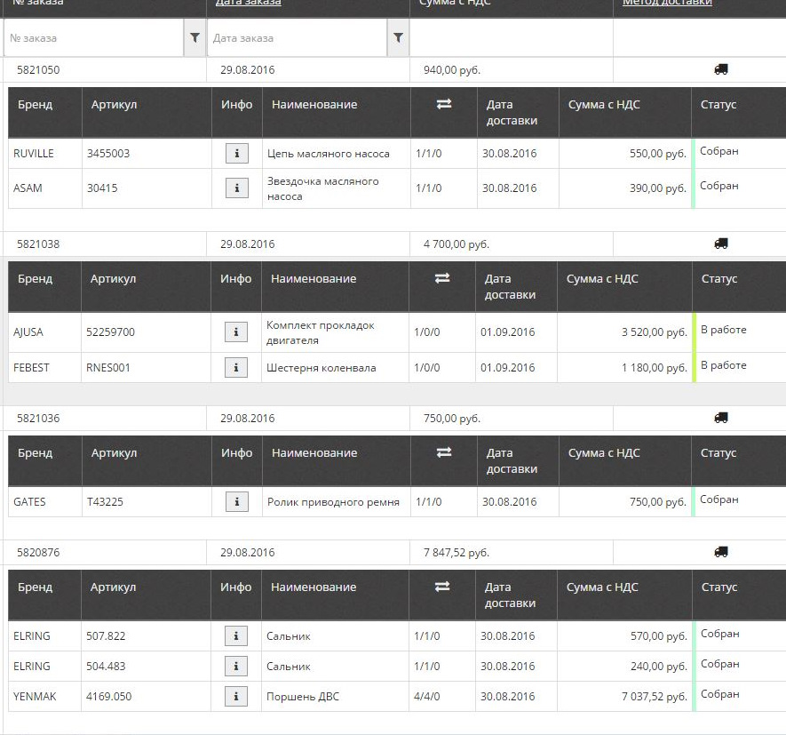Open info for ASAM 30415 item
Image resolution: width=786 pixels, height=735 pixels.
point(236,188)
